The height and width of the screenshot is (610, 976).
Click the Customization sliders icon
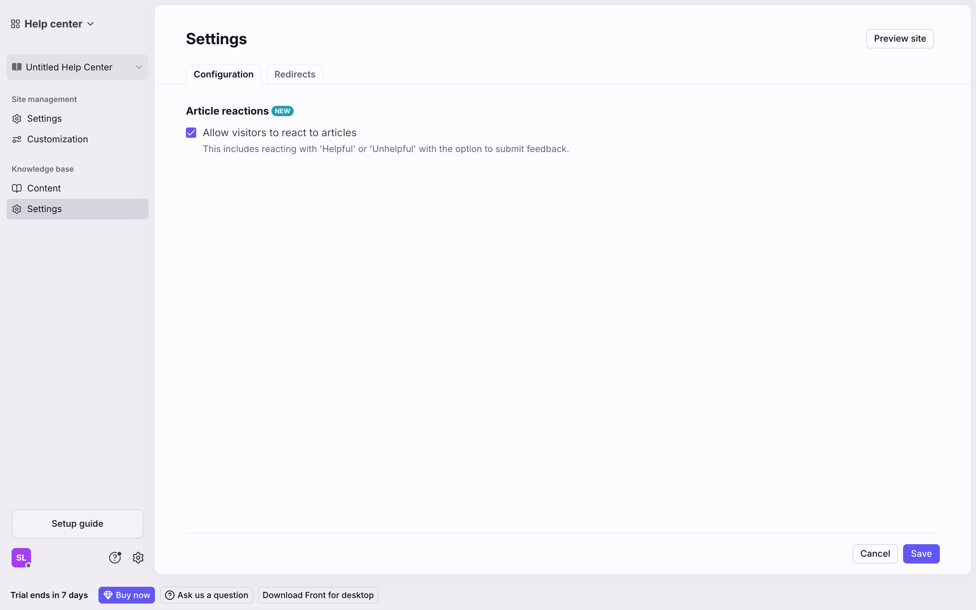coord(16,139)
